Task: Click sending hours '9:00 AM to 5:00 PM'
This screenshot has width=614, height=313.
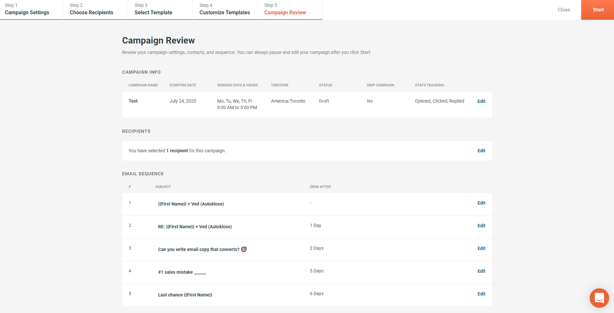Action: [x=237, y=107]
